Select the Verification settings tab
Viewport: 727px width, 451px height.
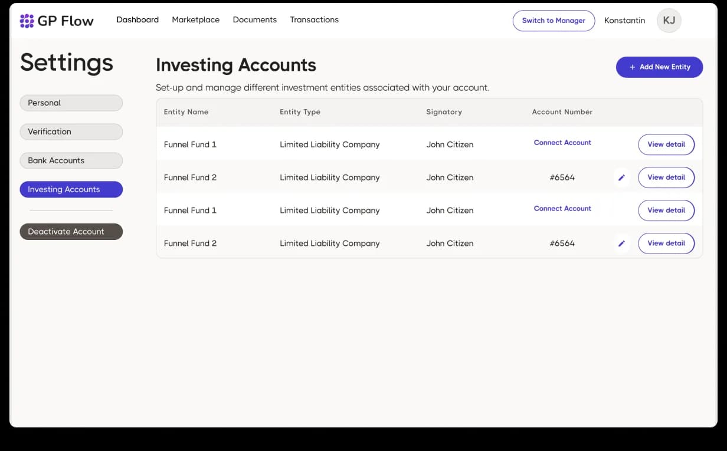point(71,131)
